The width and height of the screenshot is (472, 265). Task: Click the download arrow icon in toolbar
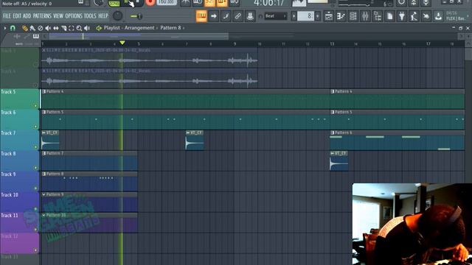438,16
